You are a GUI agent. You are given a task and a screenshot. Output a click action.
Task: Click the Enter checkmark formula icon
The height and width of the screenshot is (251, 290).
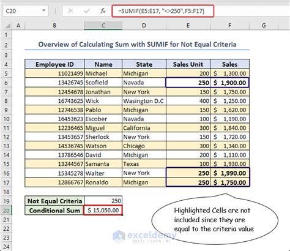point(87,11)
